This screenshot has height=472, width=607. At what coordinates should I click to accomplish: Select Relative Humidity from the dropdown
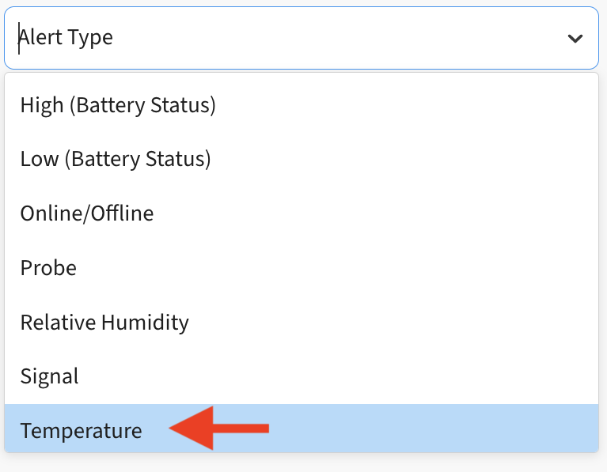point(104,323)
